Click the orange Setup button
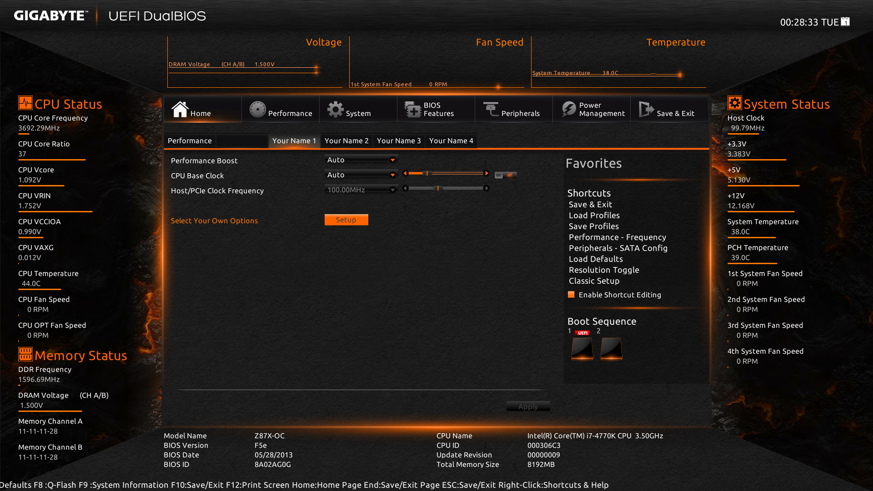This screenshot has height=491, width=873. click(x=346, y=220)
